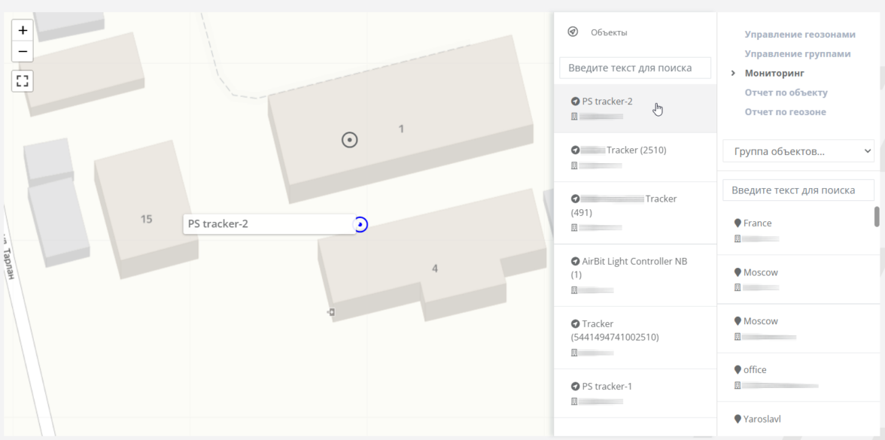Click the navigation icon beside PS tracker-1
885x440 pixels.
pos(576,387)
